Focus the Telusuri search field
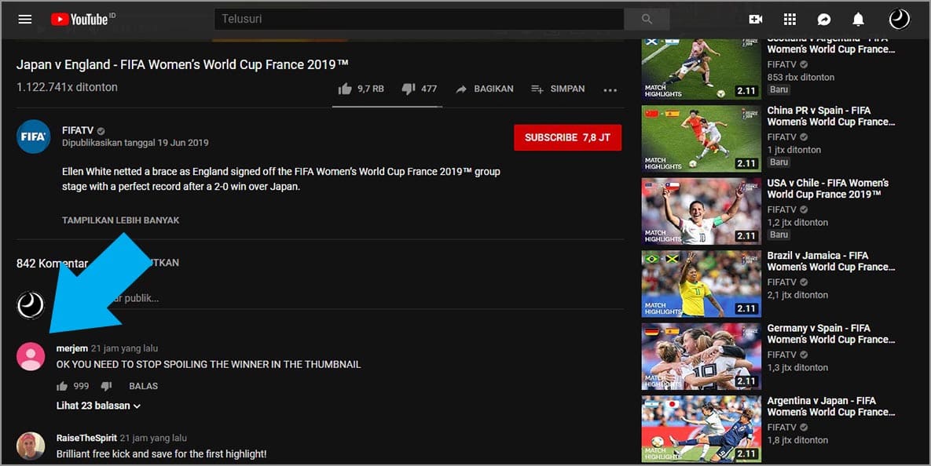931x466 pixels. point(418,19)
